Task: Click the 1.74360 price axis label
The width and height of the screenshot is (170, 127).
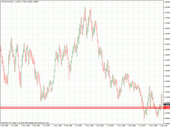Action: [167, 18]
